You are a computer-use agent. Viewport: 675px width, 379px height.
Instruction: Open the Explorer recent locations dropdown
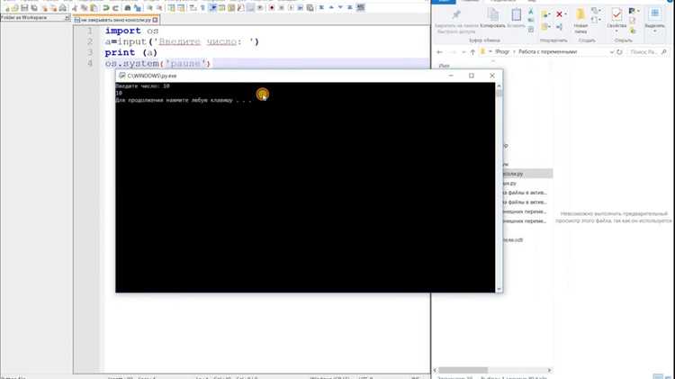point(463,52)
